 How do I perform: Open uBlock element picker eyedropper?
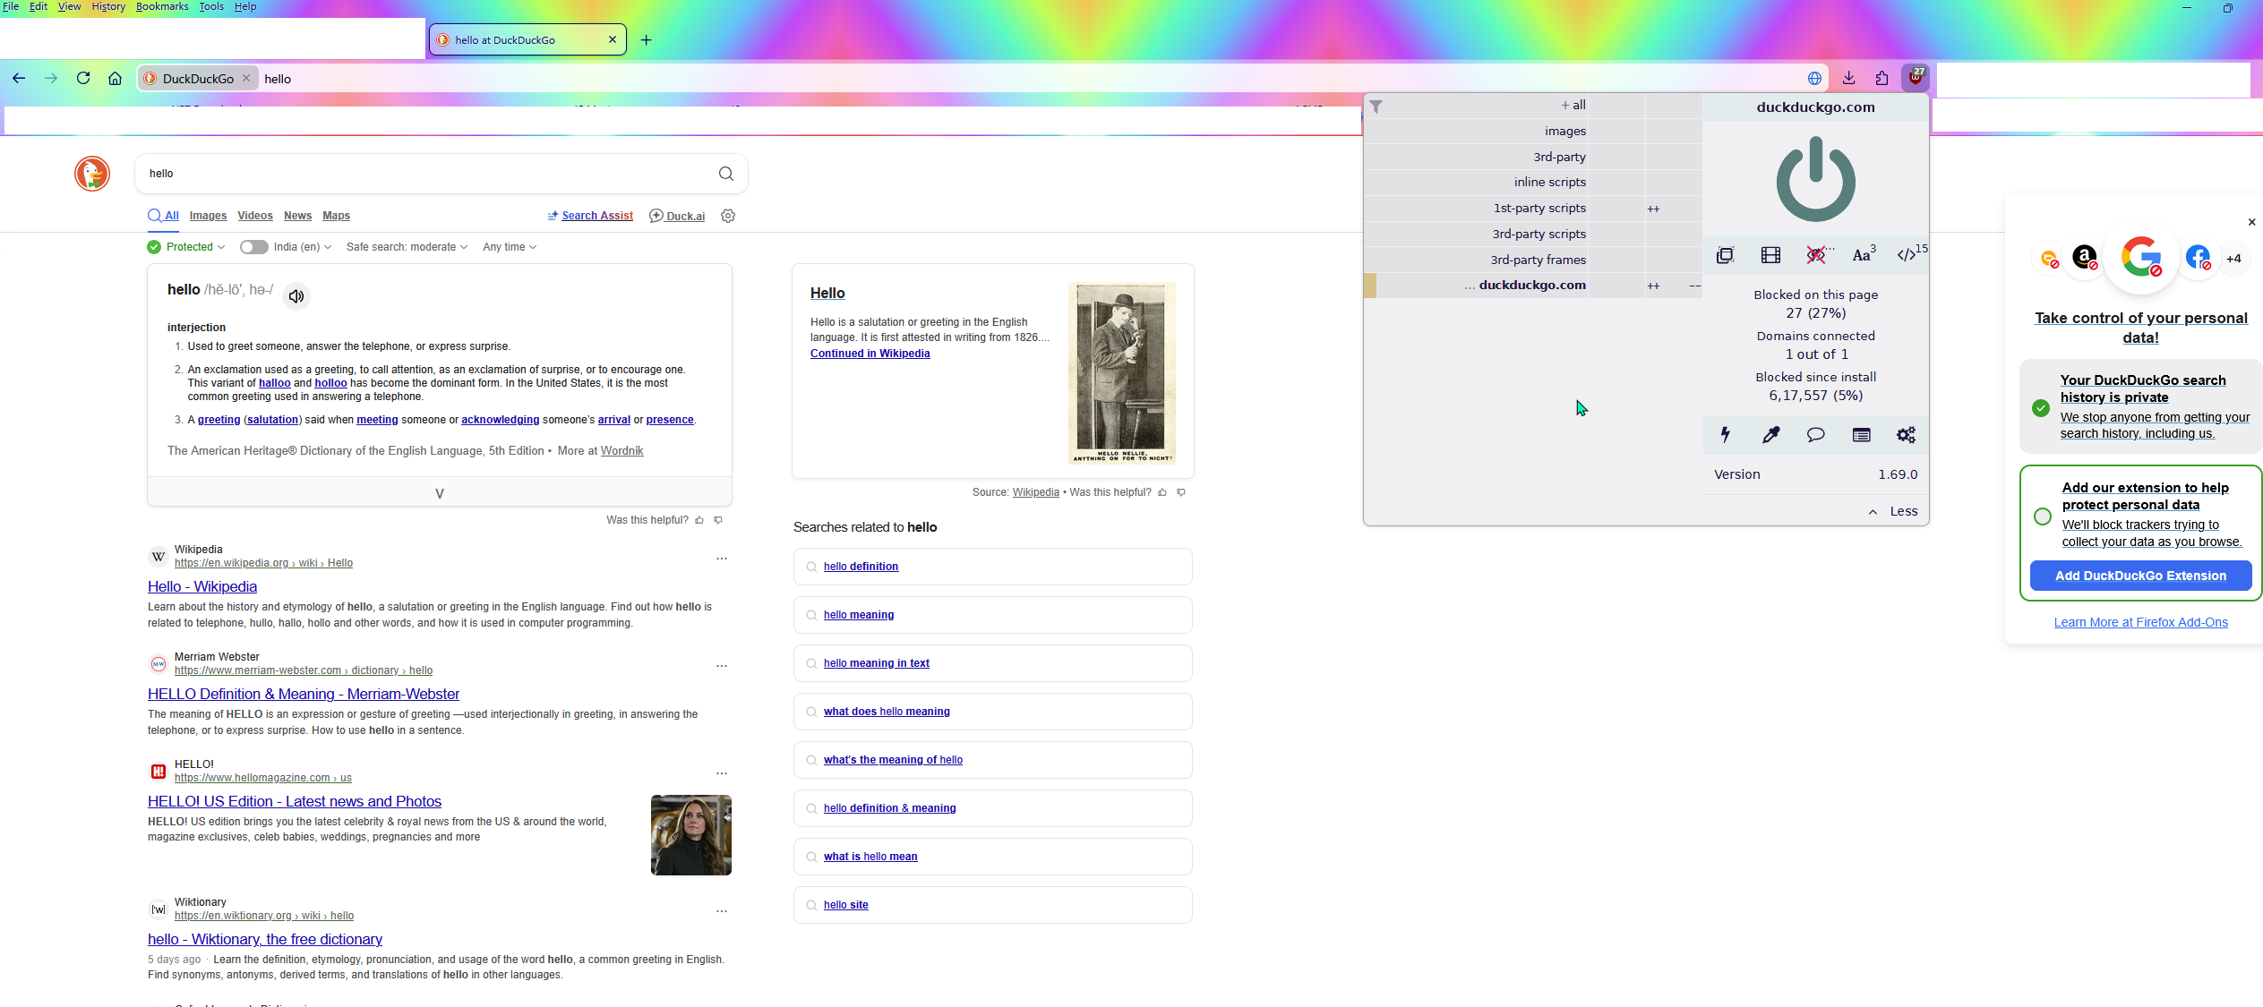1770,435
